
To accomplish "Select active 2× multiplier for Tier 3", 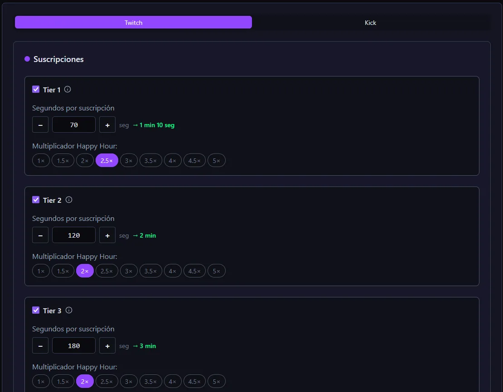I will coord(85,382).
